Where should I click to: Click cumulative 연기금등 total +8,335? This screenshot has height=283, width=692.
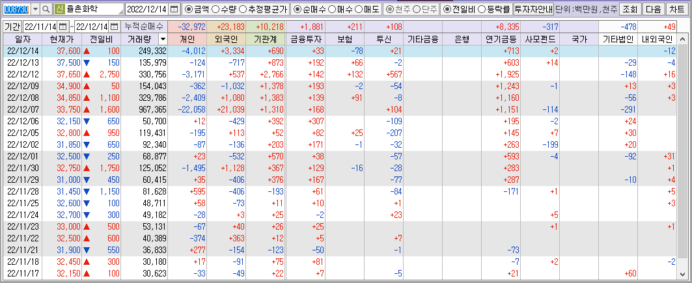(501, 27)
